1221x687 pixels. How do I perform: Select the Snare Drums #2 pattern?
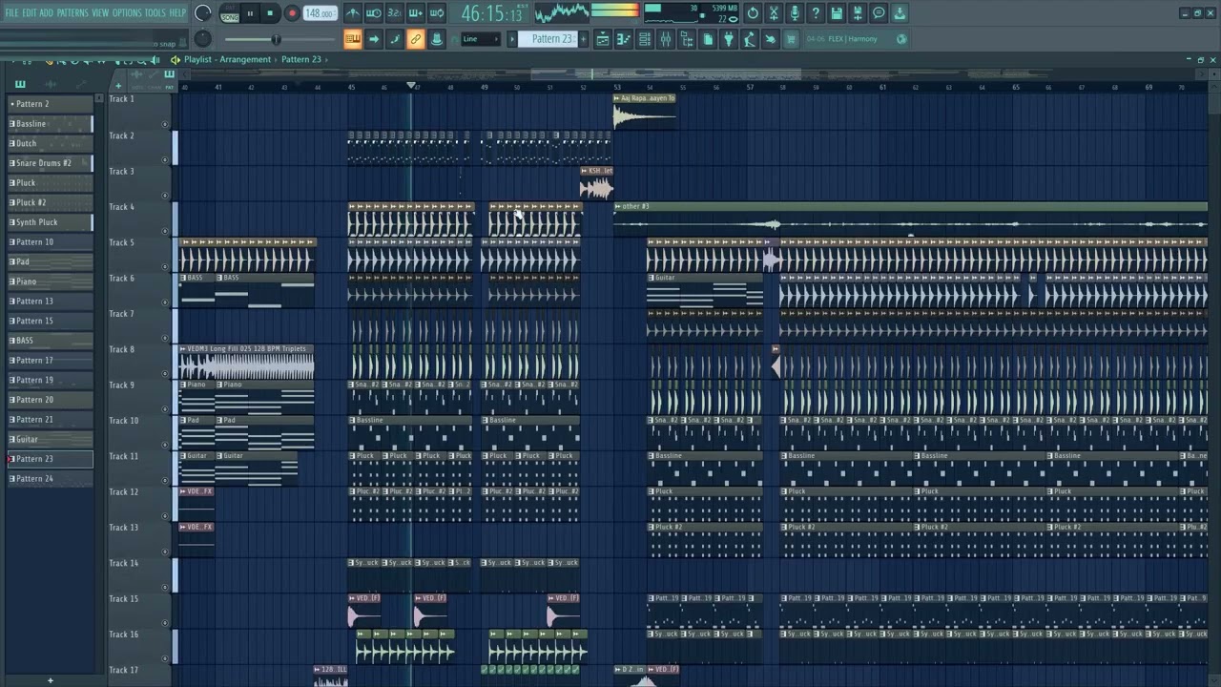[50, 163]
